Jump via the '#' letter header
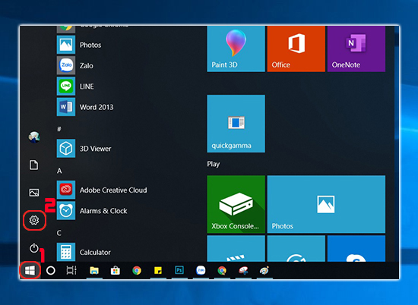 pyautogui.click(x=59, y=129)
